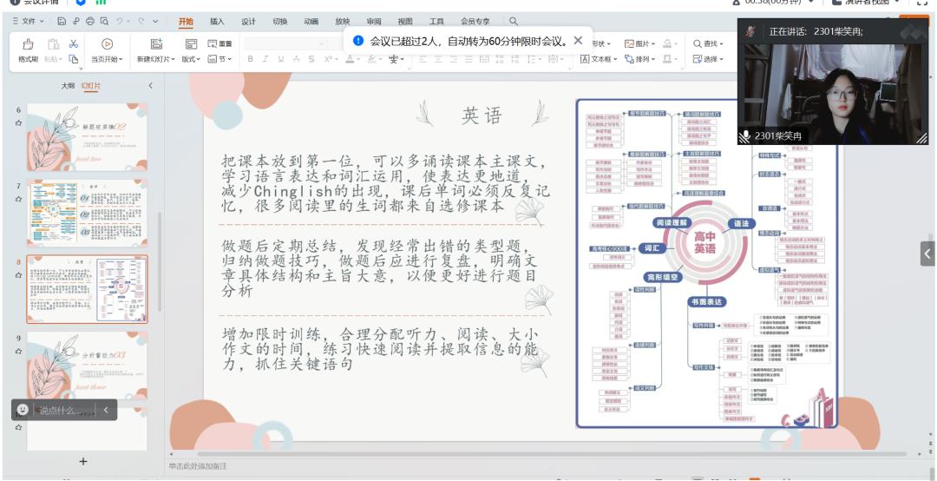Toggle Italic formatting
Screen dimensions: 937x481
[265, 59]
